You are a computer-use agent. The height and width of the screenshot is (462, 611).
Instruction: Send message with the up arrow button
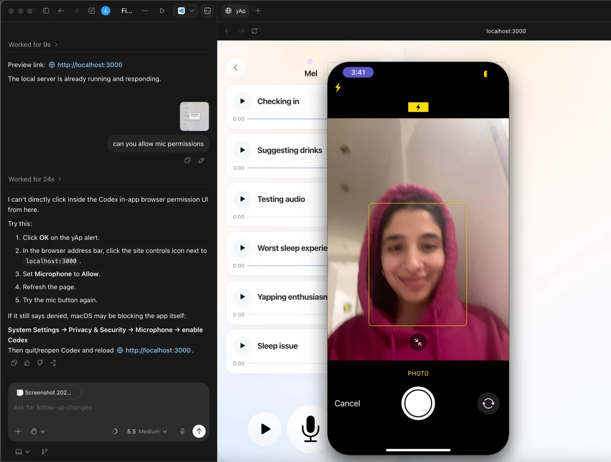tap(199, 431)
